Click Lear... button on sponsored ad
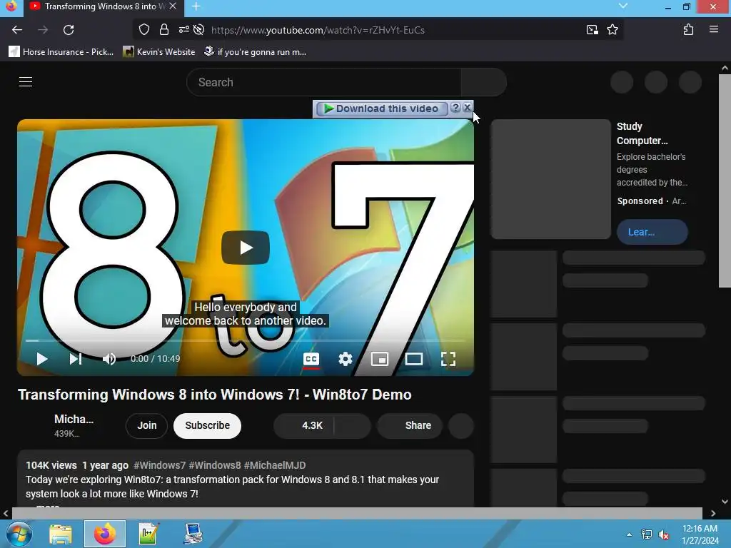 click(x=652, y=232)
